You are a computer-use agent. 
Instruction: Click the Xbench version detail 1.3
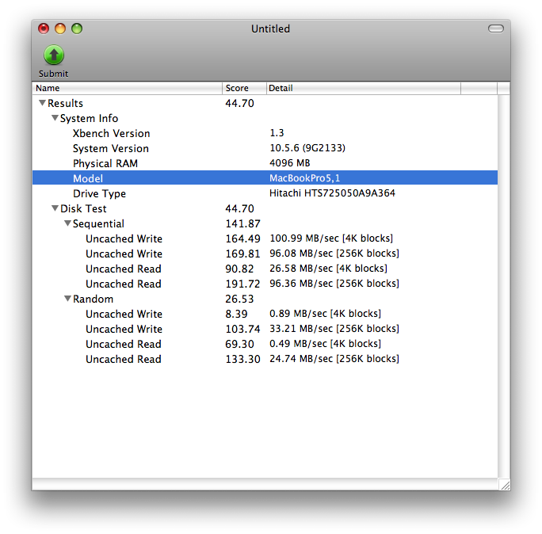click(x=277, y=133)
